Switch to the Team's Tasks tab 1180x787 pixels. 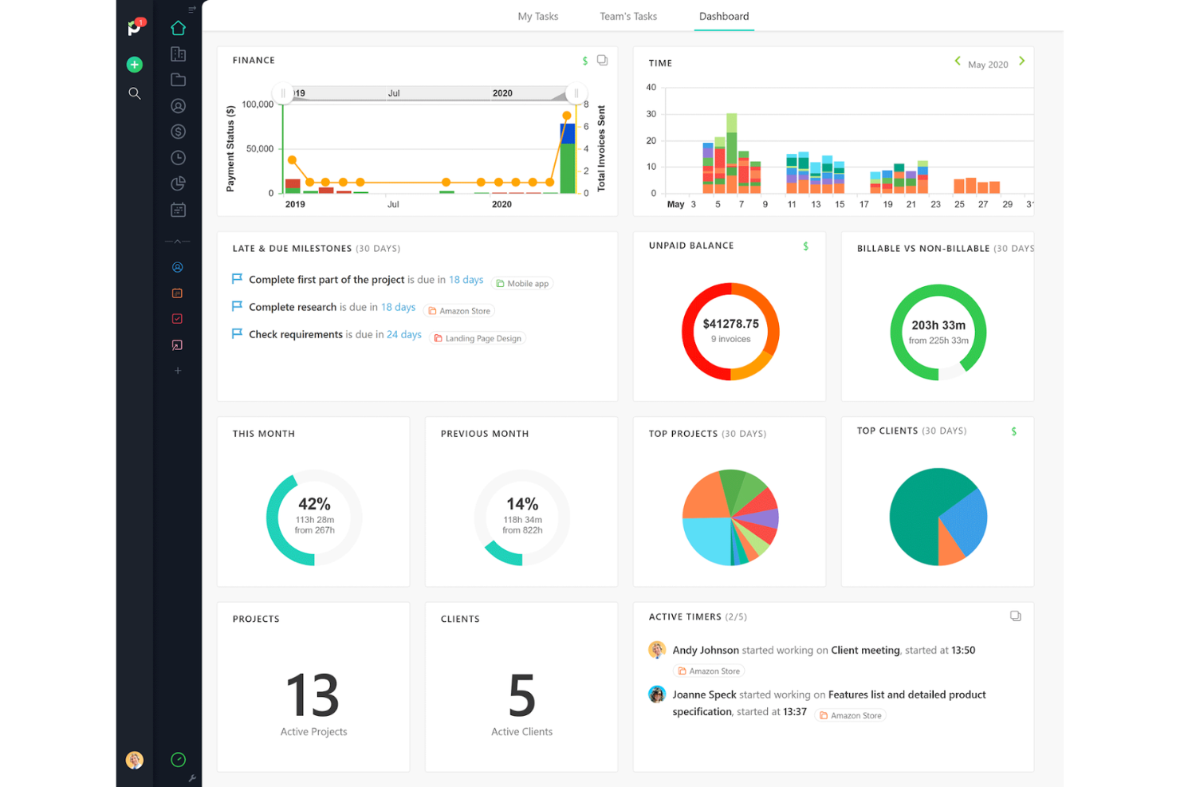(x=628, y=16)
